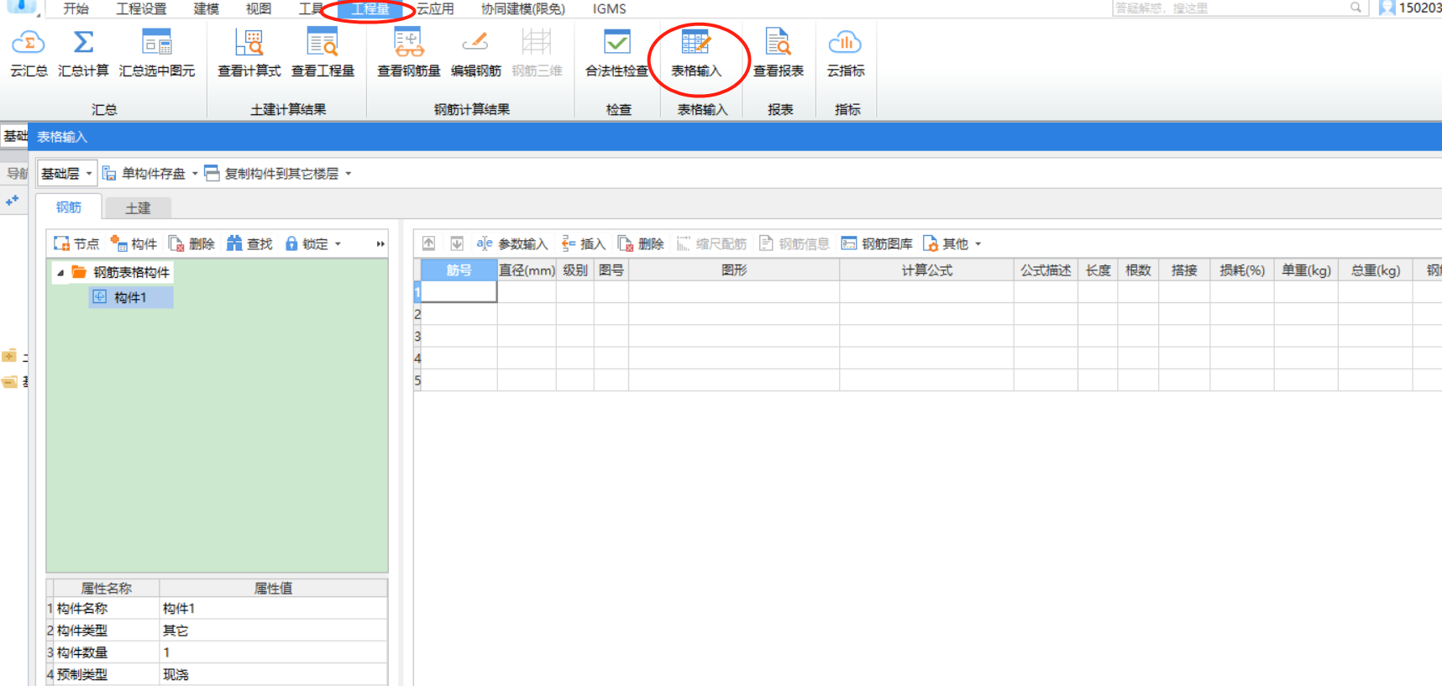Open 钢筋图库 rebar library
Viewport: 1442px width, 686px height.
(877, 244)
